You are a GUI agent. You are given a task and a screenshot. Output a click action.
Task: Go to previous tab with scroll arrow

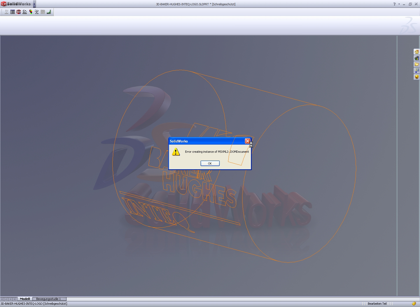coord(7,299)
